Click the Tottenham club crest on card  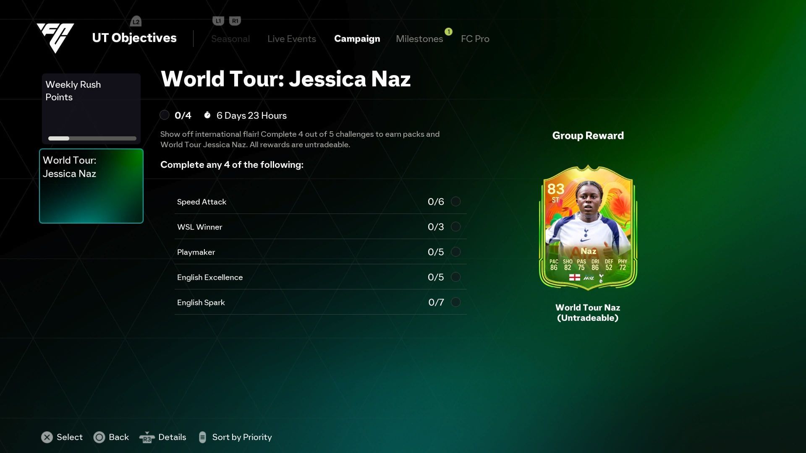601,278
